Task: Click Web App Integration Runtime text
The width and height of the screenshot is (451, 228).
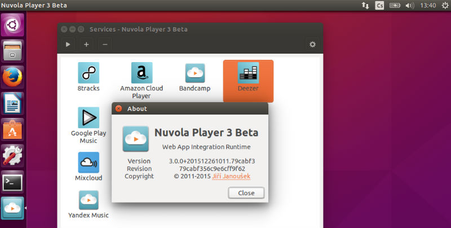Action: [x=206, y=147]
